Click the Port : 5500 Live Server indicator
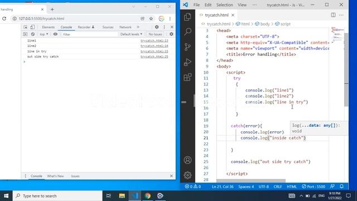The height and width of the screenshot is (201, 357). pos(313,186)
